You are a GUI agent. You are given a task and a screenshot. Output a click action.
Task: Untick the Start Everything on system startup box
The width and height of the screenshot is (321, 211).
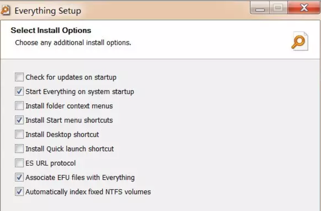pos(19,91)
